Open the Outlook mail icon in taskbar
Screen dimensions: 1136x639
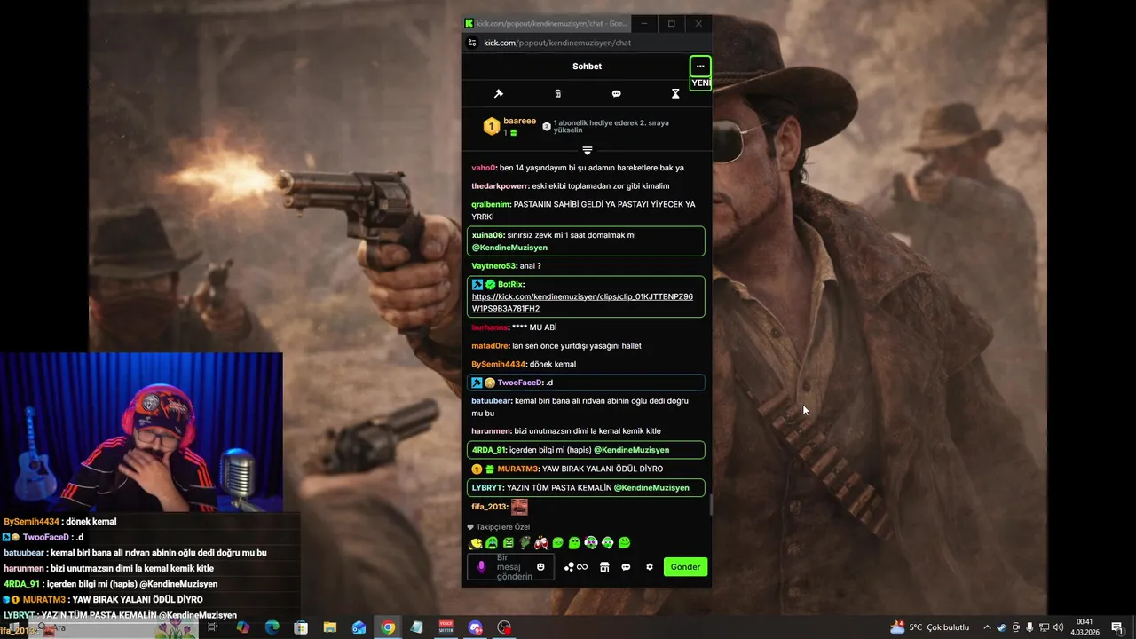coord(359,627)
